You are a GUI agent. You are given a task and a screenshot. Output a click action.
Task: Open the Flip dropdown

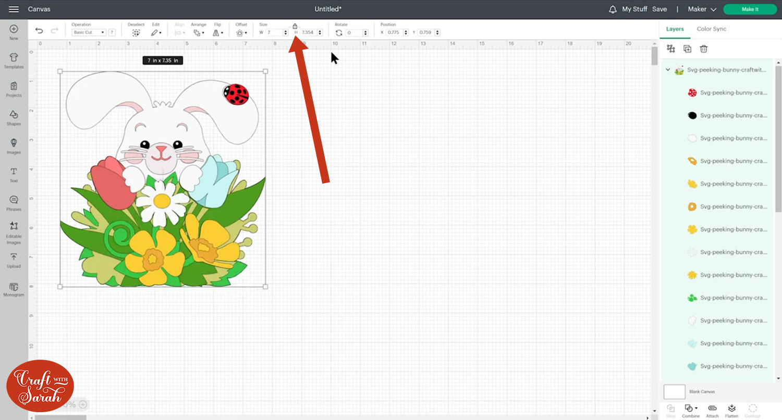[x=218, y=32]
